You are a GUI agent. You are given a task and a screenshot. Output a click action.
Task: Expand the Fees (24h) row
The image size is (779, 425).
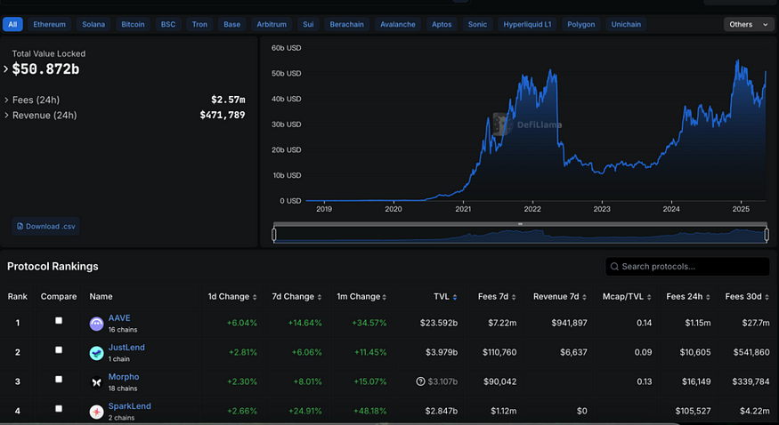(x=6, y=100)
